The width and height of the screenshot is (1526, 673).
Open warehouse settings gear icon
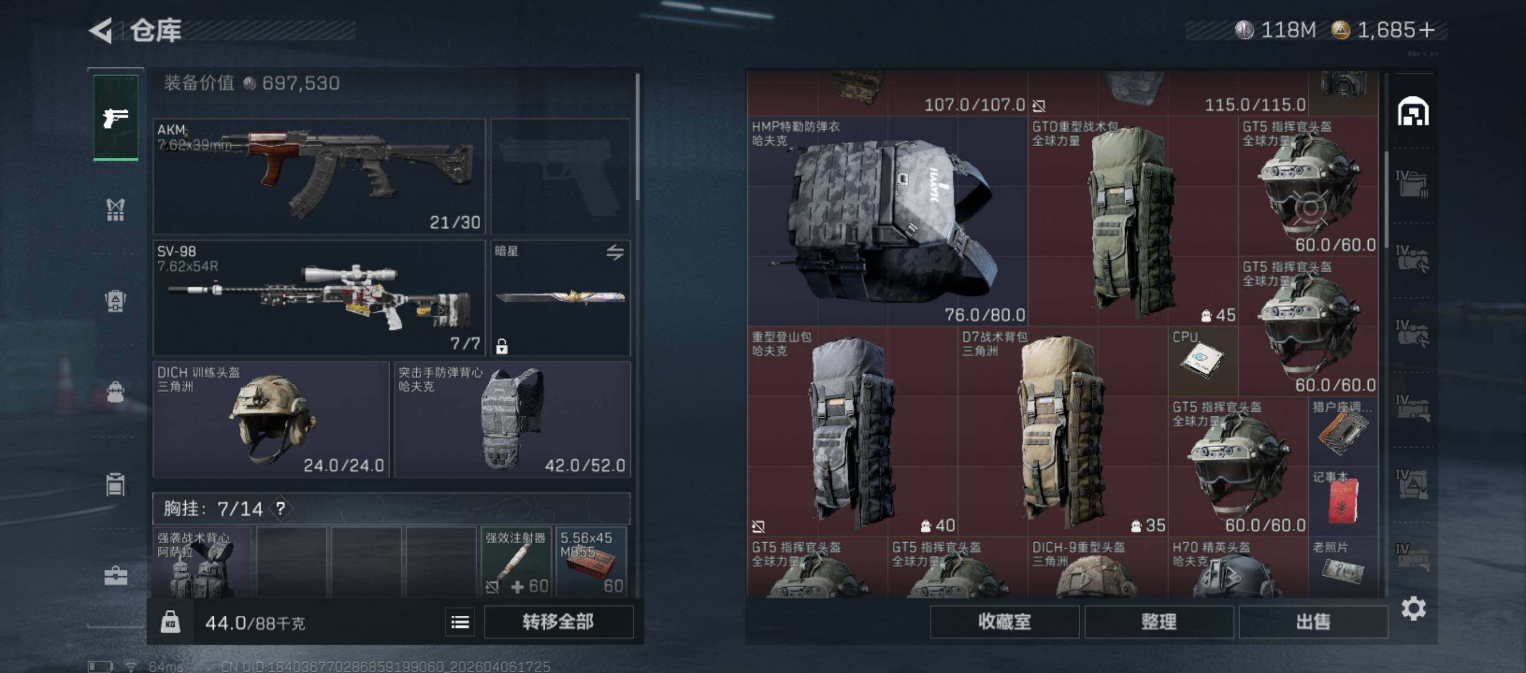(1413, 609)
